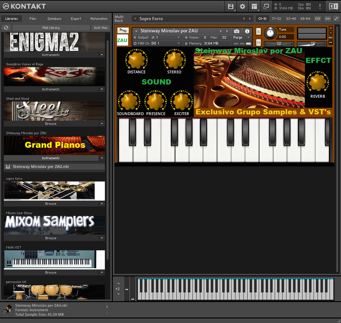Show rack page 33-48

coord(291,19)
